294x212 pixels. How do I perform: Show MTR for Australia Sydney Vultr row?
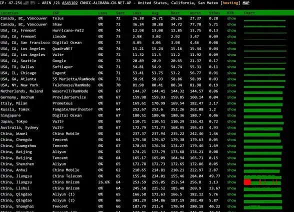tap(231, 127)
